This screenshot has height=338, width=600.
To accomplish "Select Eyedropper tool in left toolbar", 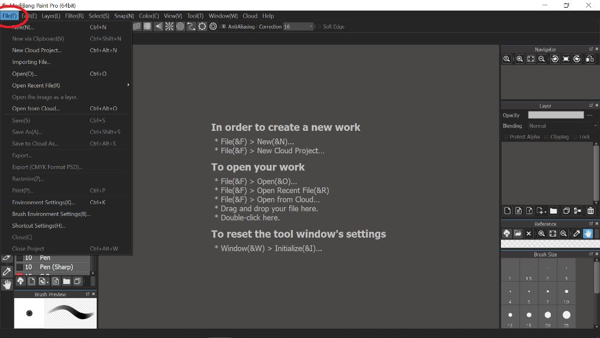I will pyautogui.click(x=7, y=272).
